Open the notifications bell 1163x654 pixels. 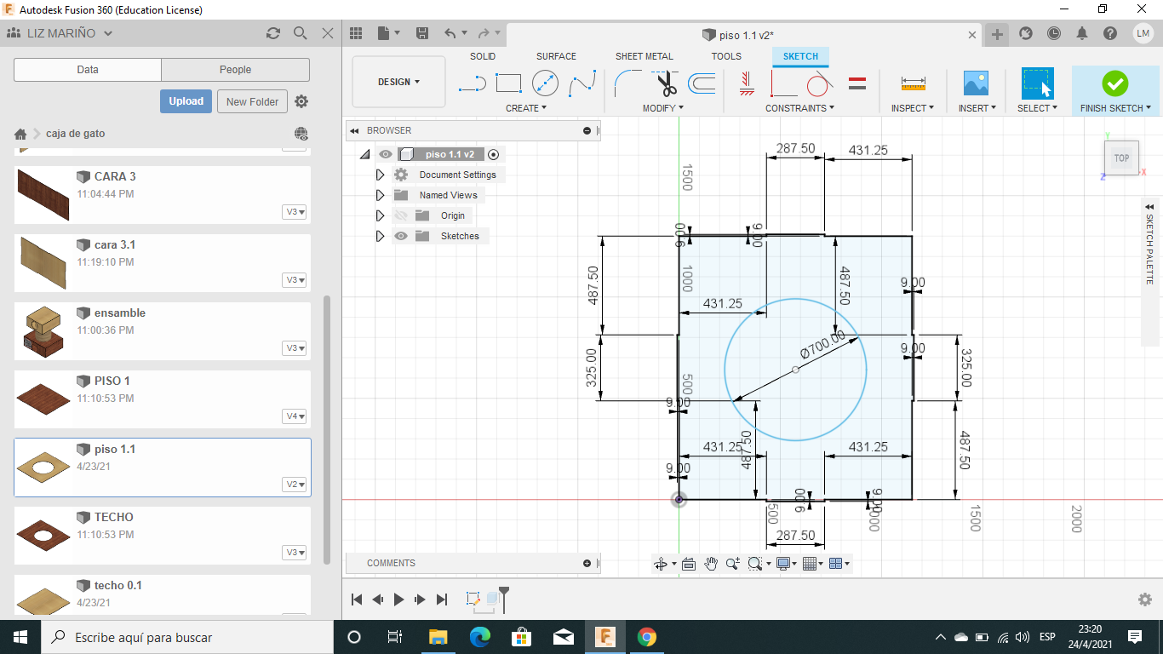(x=1082, y=33)
